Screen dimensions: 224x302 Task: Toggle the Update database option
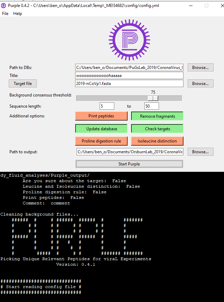coord(101,129)
